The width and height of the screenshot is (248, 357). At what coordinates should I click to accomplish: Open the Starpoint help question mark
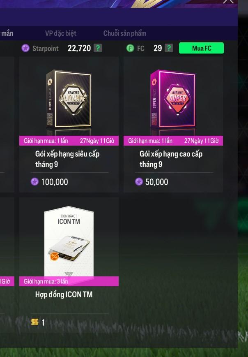[98, 48]
